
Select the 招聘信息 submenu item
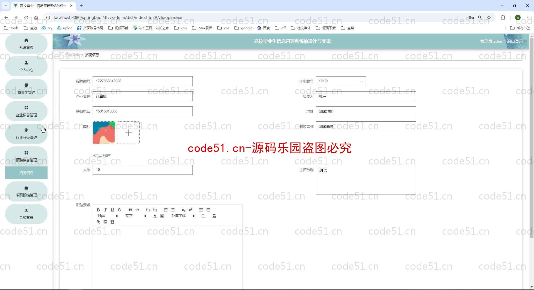(x=26, y=173)
